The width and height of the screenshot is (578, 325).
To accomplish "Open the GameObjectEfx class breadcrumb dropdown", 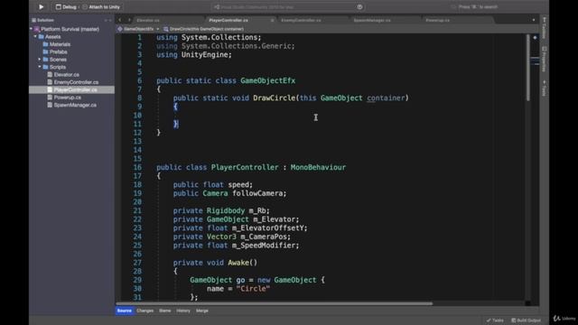I will (x=138, y=29).
